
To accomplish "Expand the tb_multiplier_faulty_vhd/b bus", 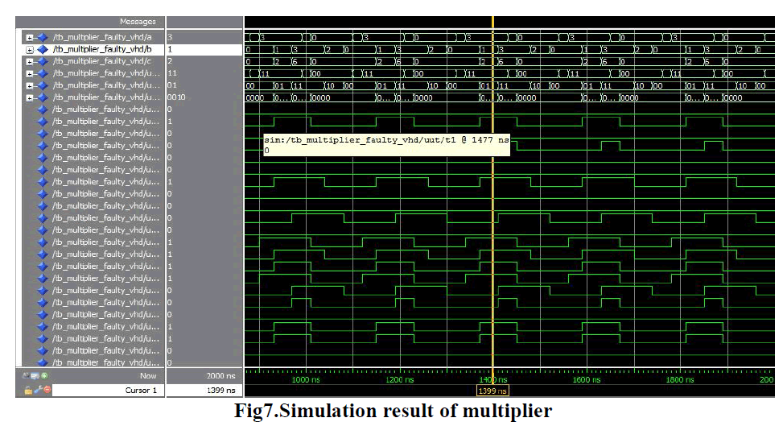I will (29, 49).
